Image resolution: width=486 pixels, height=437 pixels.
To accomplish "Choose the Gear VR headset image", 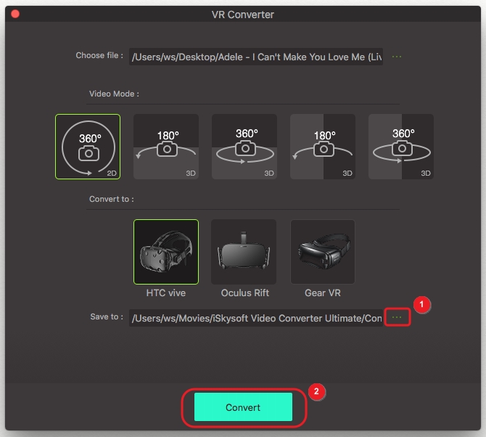I will 323,252.
